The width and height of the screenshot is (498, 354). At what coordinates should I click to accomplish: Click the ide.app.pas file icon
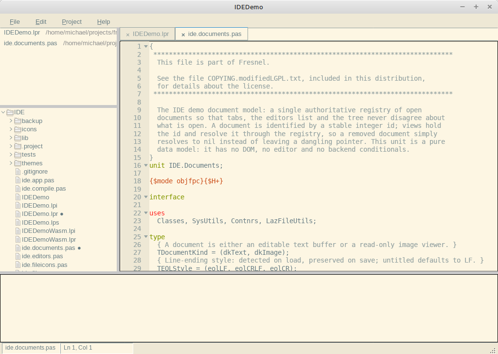pos(18,180)
